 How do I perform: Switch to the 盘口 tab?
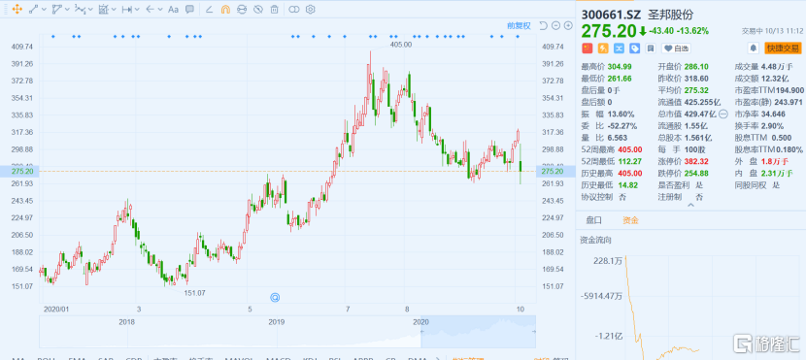tap(593, 220)
